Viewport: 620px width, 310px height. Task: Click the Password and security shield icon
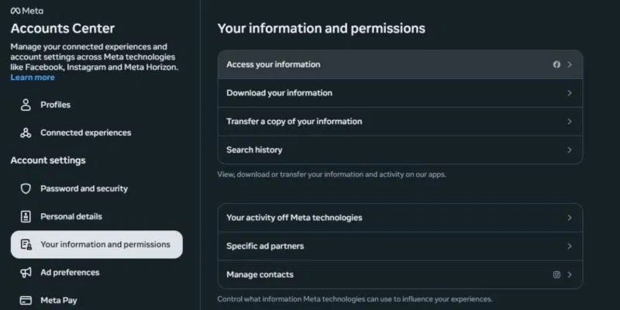pyautogui.click(x=26, y=188)
